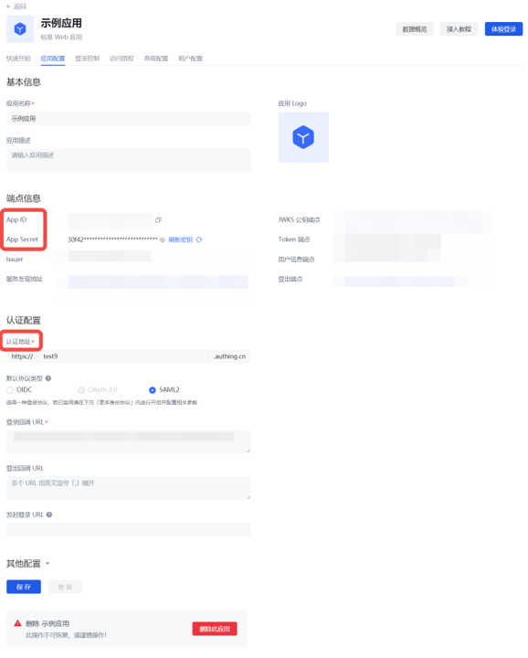The image size is (528, 658).
Task: Open help icon beside initiate login URL
Action: click(49, 515)
